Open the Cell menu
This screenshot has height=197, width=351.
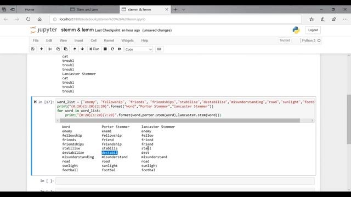pos(94,40)
